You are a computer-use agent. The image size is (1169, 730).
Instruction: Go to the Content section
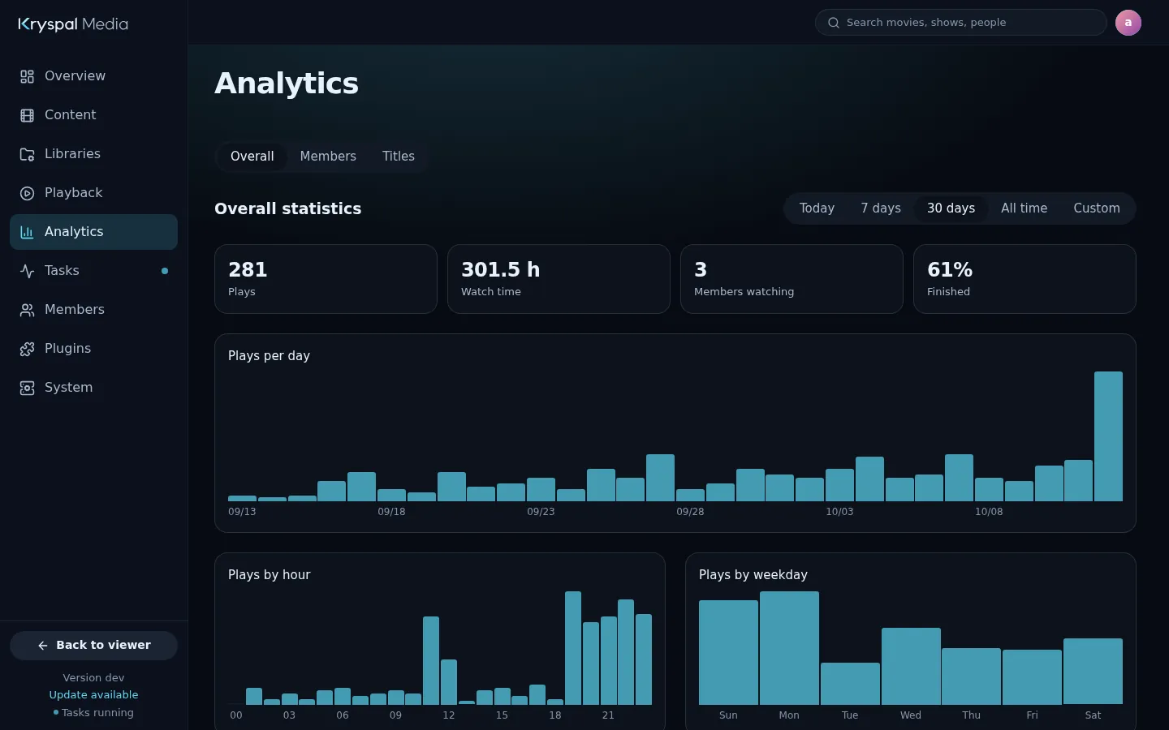coord(93,115)
